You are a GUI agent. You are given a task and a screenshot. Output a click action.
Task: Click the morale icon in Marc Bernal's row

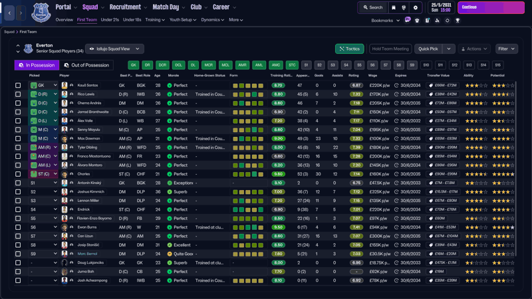click(x=170, y=254)
